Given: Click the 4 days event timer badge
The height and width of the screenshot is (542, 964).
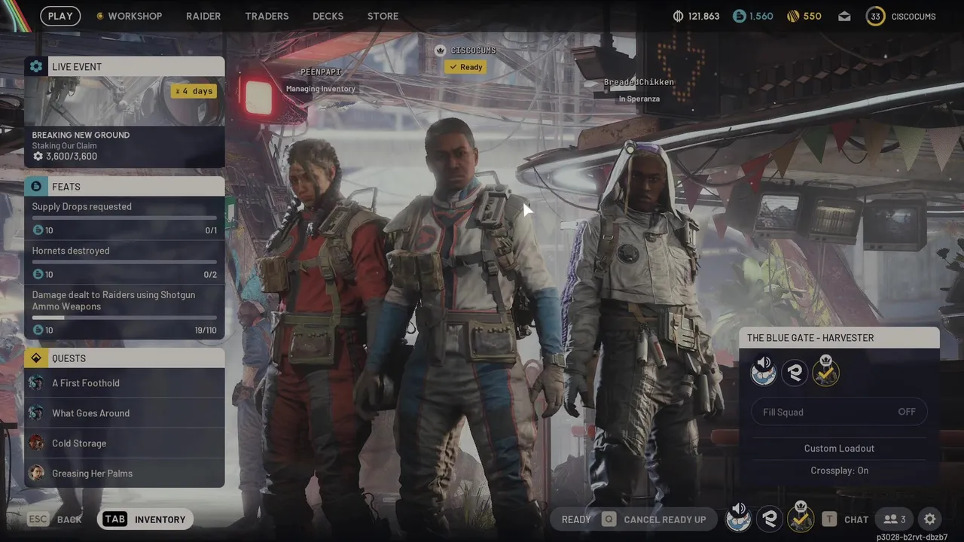Looking at the screenshot, I should 194,91.
